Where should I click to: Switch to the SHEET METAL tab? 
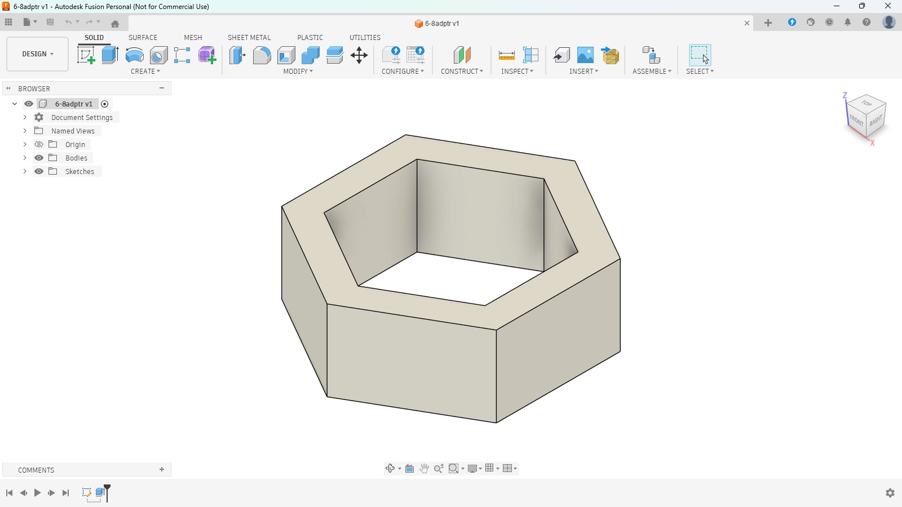pyautogui.click(x=249, y=38)
